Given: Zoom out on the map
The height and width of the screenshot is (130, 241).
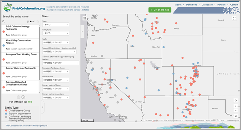Looking at the screenshot, I should click(x=235, y=111).
